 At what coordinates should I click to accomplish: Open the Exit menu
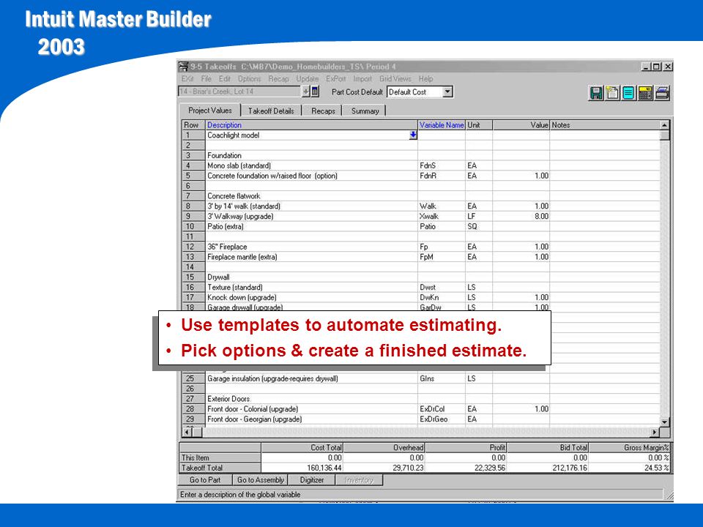point(187,79)
